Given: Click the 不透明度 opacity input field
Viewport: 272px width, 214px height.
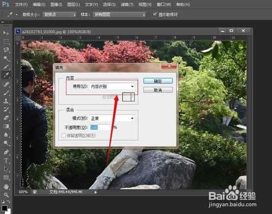Looking at the screenshot, I should point(101,127).
